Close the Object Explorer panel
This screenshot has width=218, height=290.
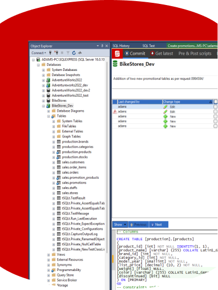click(x=107, y=46)
